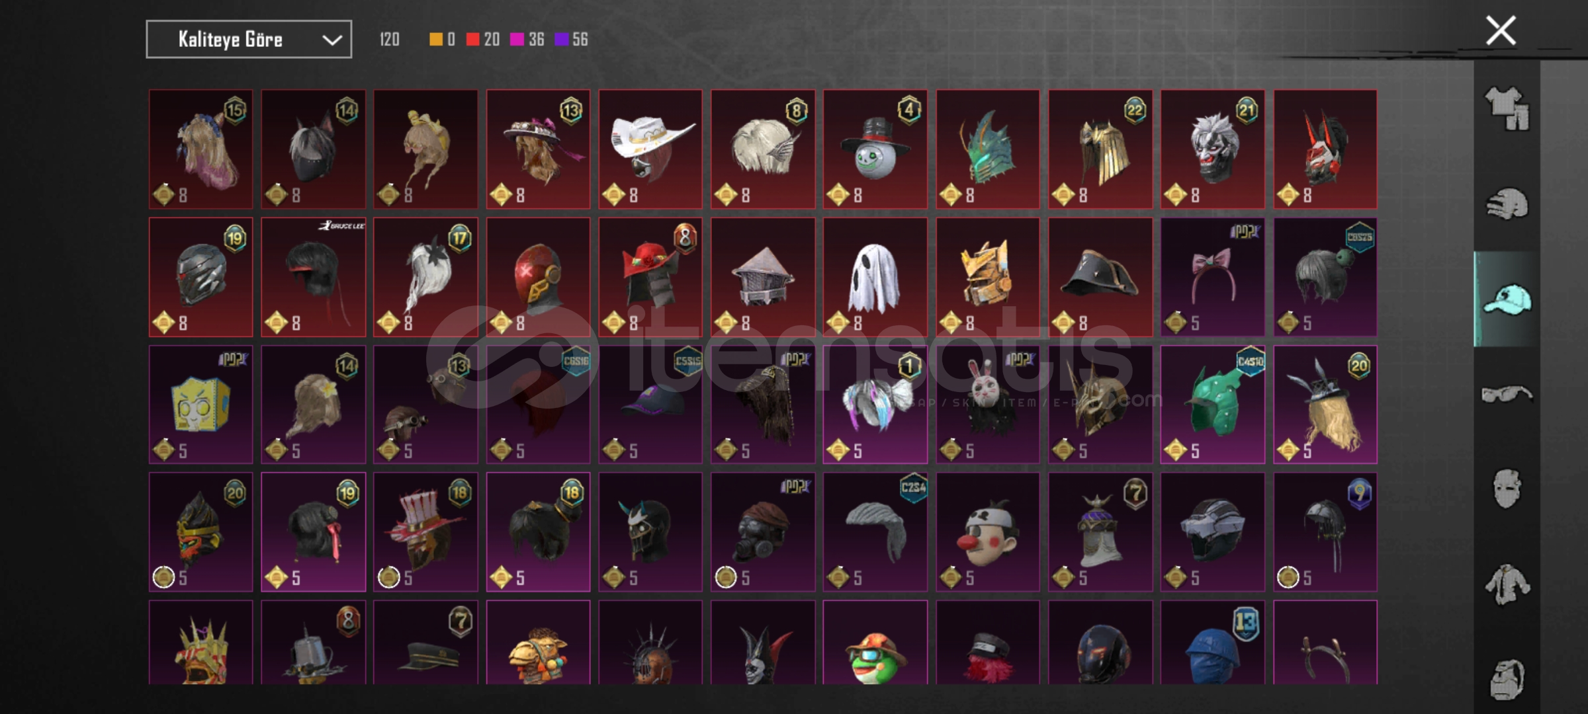Click the purple quality swatch showing 56
This screenshot has width=1588, height=714.
pyautogui.click(x=561, y=40)
